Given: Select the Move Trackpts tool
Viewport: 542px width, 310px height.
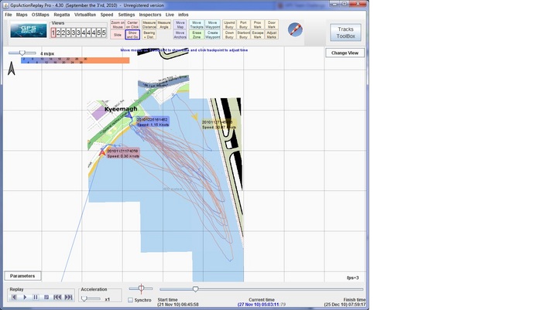Looking at the screenshot, I should click(197, 25).
